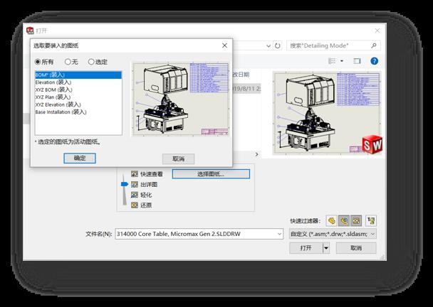Click the assemblies quick filter icon
This screenshot has width=433, height=307.
pyautogui.click(x=344, y=220)
